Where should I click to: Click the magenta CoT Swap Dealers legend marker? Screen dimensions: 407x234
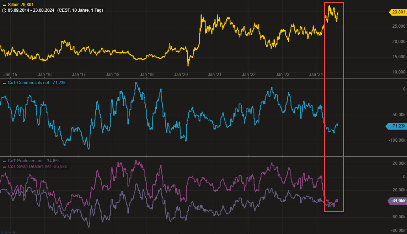pyautogui.click(x=4, y=167)
